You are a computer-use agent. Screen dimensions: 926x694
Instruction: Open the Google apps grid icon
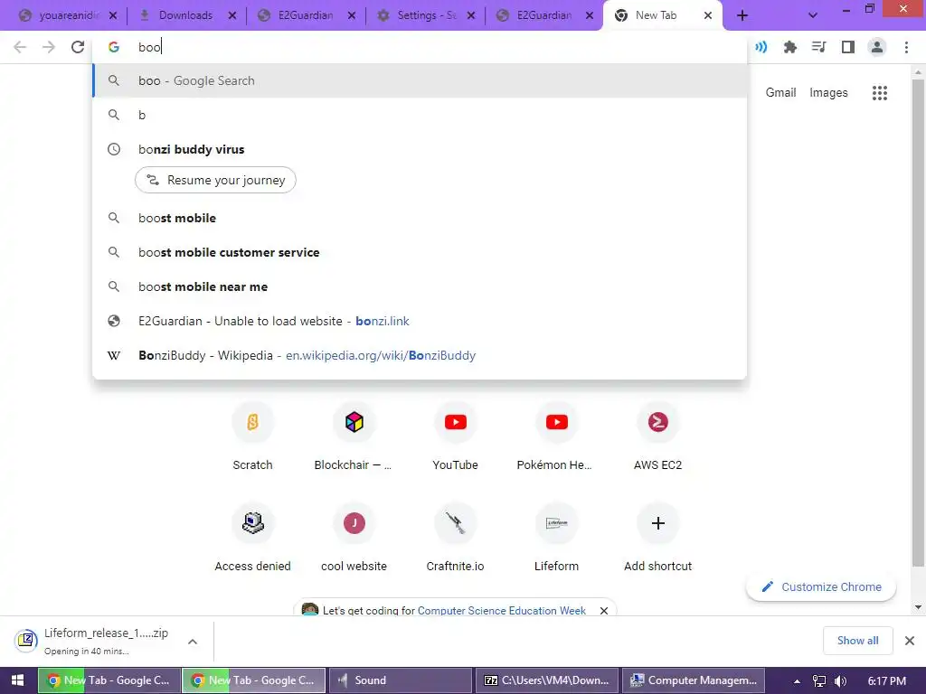(879, 93)
